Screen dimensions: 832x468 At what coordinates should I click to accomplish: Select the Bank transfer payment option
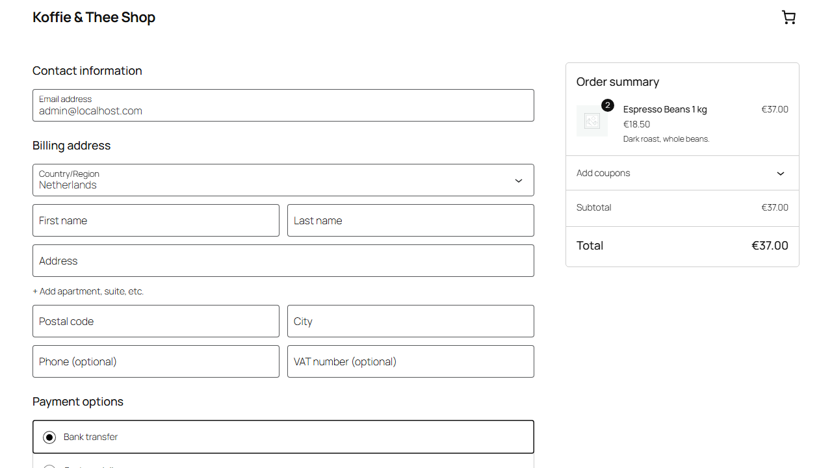(x=283, y=437)
